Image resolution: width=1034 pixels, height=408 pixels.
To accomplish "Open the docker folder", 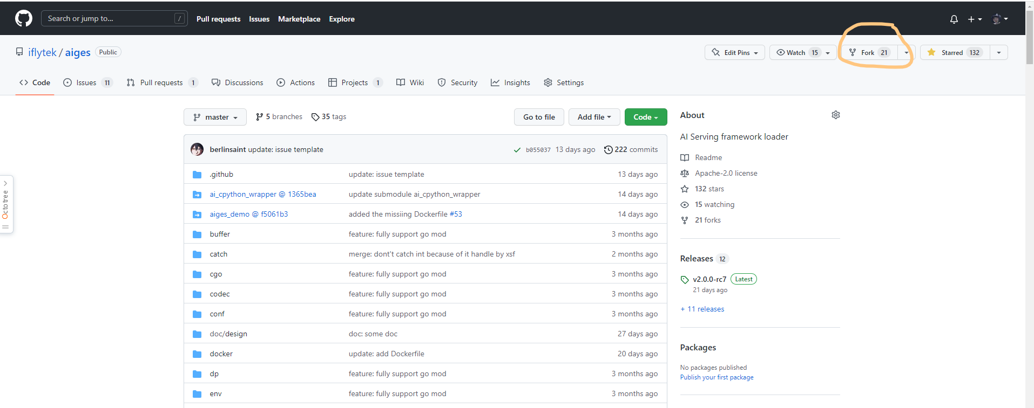I will pos(221,354).
